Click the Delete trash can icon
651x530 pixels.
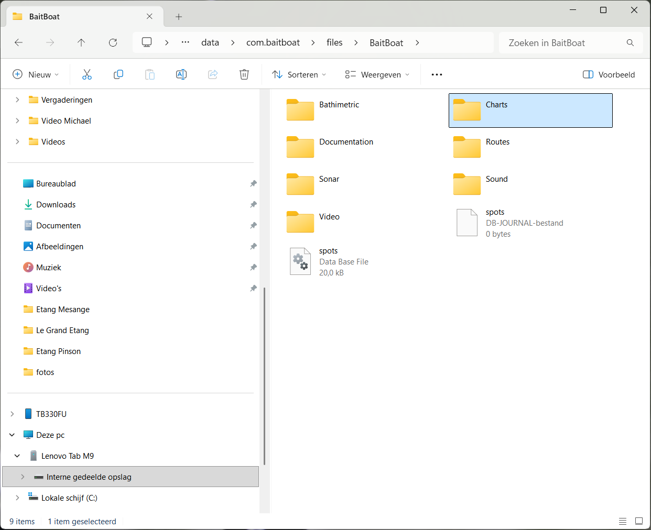(244, 74)
